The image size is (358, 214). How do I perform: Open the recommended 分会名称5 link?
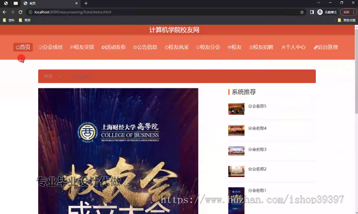point(257,106)
